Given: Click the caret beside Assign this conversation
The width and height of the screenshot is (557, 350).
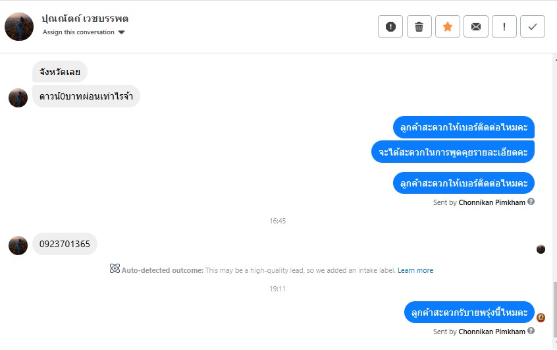Looking at the screenshot, I should coord(121,32).
